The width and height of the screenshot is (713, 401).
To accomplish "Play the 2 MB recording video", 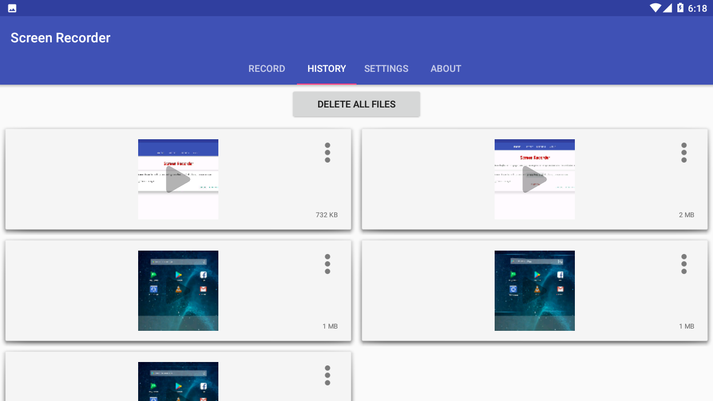I will click(535, 179).
